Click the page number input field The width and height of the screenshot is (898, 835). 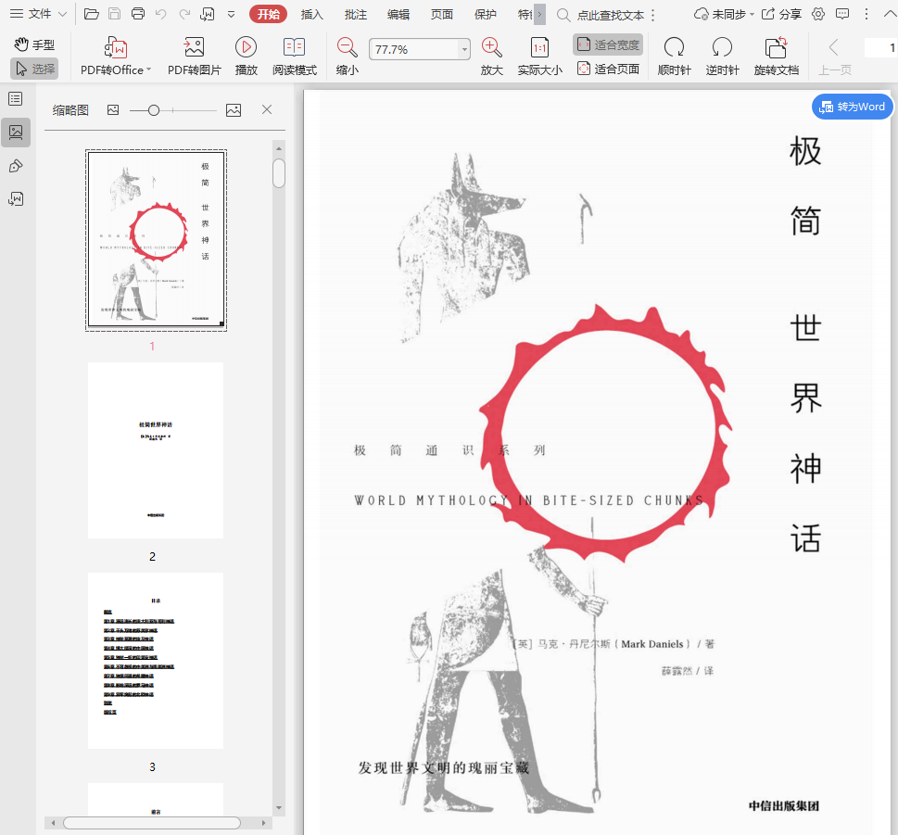(880, 47)
